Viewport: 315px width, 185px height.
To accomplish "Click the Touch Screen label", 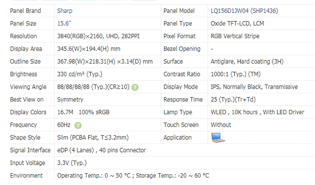I will 181,125.
